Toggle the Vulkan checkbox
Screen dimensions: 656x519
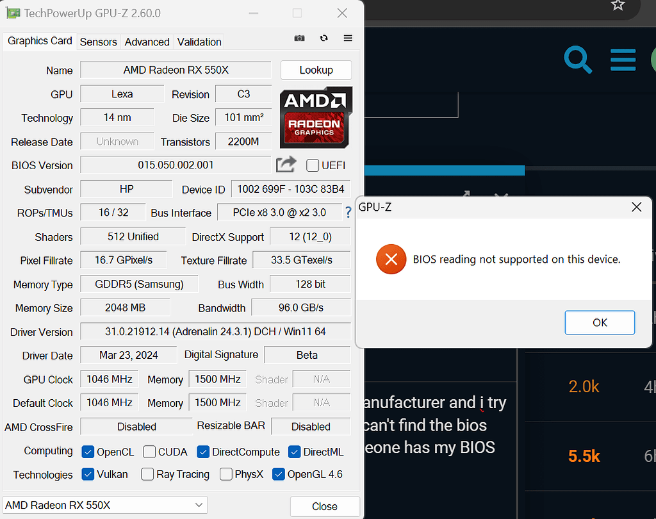pos(88,474)
